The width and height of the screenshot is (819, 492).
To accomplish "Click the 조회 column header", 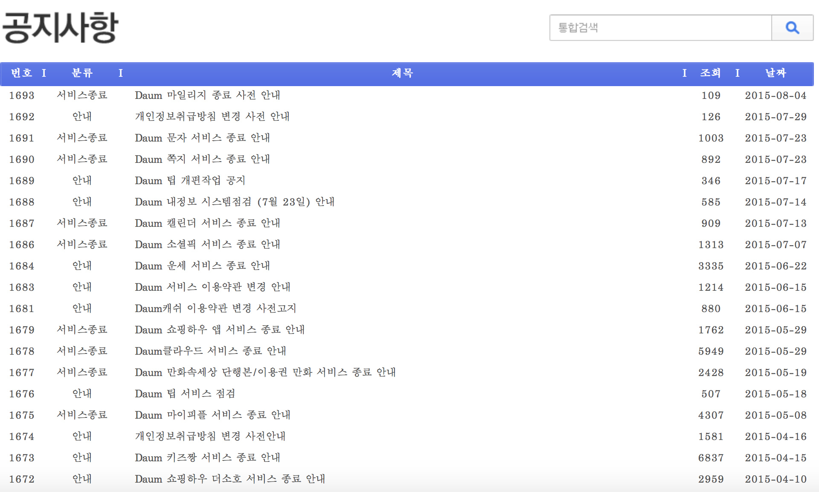I will (710, 73).
